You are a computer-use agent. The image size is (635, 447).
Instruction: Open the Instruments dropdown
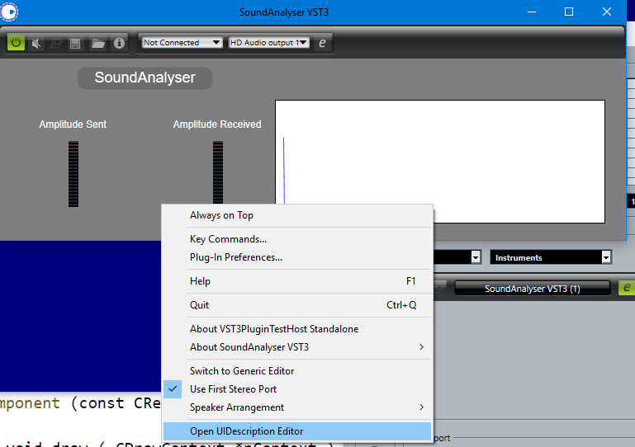click(x=551, y=257)
